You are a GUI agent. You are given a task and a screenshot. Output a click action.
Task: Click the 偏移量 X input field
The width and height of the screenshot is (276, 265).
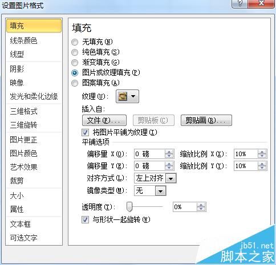click(x=149, y=154)
